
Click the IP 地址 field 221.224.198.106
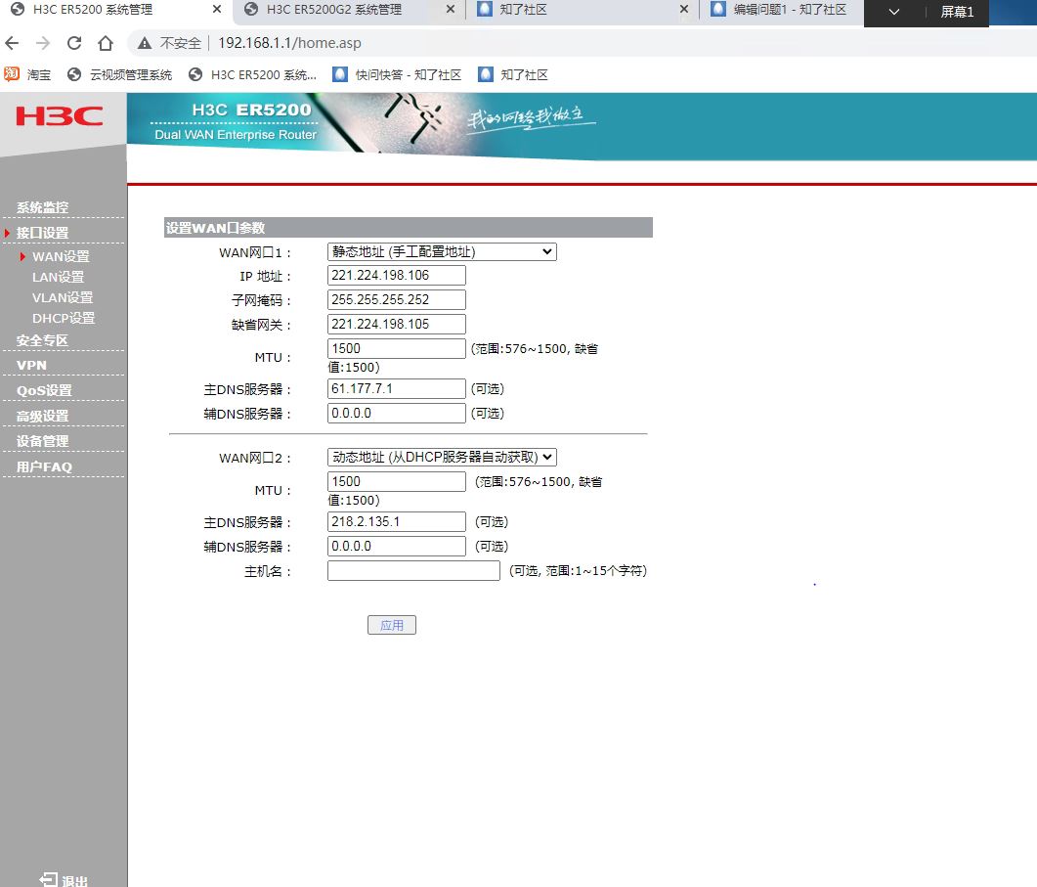(396, 276)
